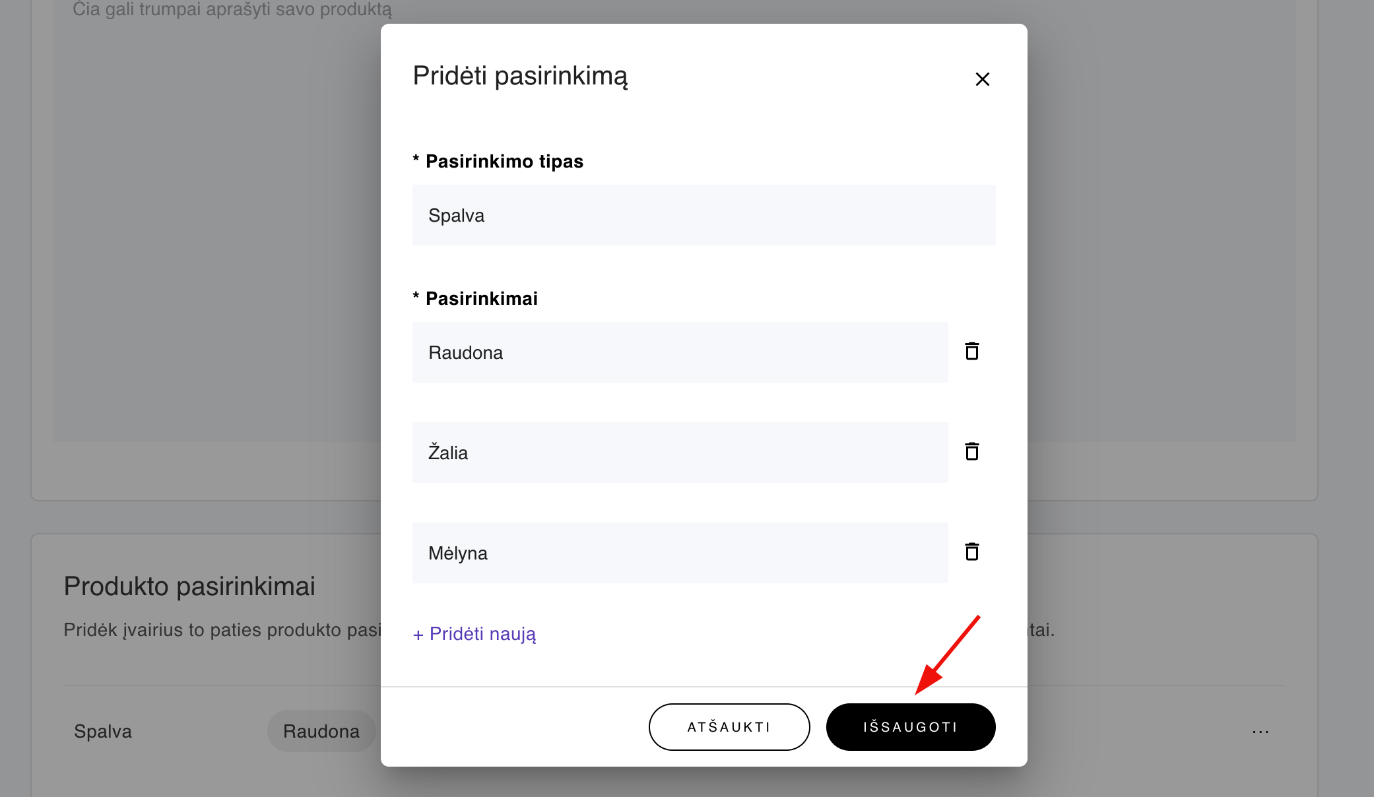The width and height of the screenshot is (1374, 797).
Task: Click the "Spalva" row label in the list
Action: coord(103,731)
